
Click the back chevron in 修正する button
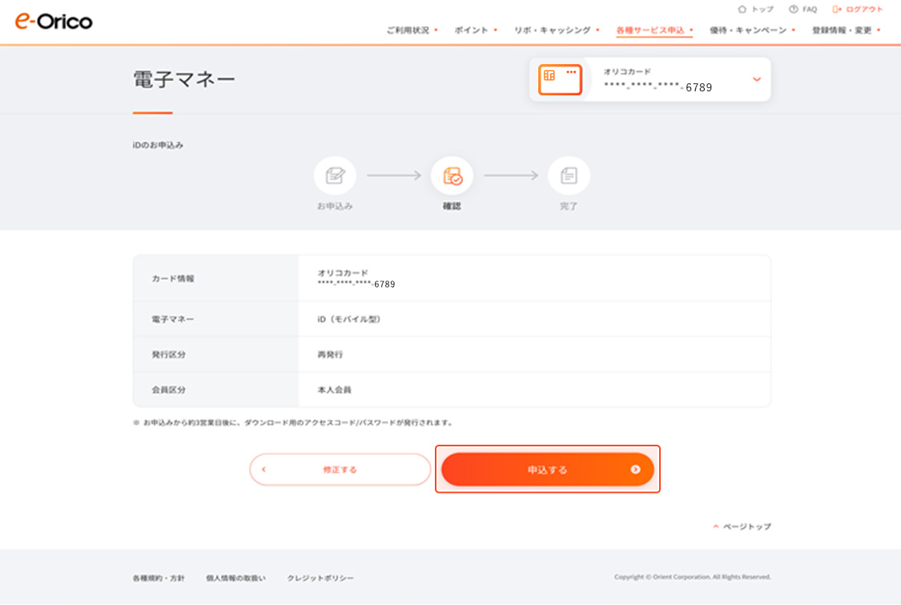coord(263,470)
